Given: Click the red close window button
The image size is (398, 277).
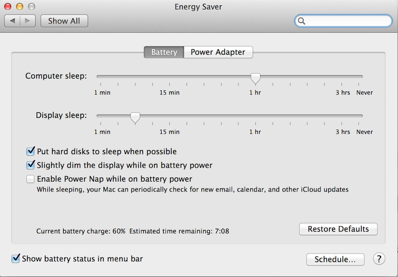Looking at the screenshot, I should 8,7.
